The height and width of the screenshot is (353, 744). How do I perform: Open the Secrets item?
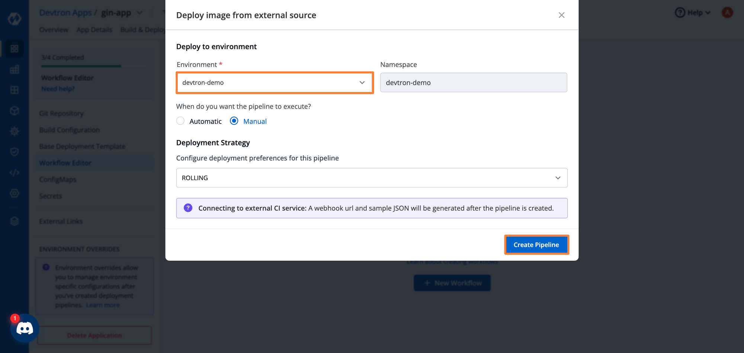[x=51, y=196]
